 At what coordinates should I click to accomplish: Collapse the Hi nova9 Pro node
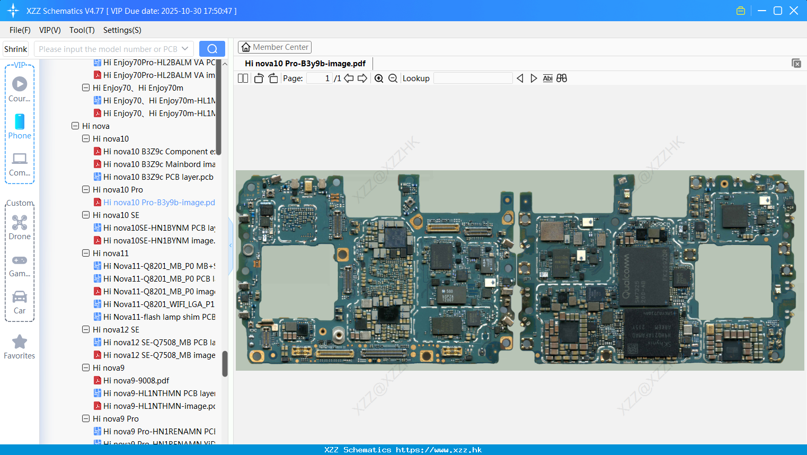pos(86,418)
